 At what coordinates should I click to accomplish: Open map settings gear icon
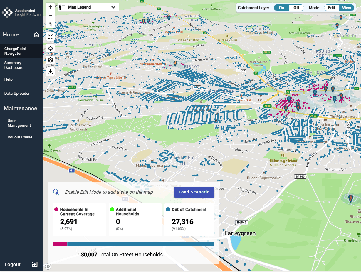pyautogui.click(x=51, y=60)
